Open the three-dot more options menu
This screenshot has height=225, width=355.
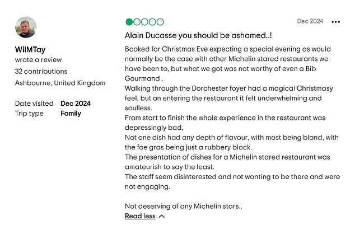point(335,22)
